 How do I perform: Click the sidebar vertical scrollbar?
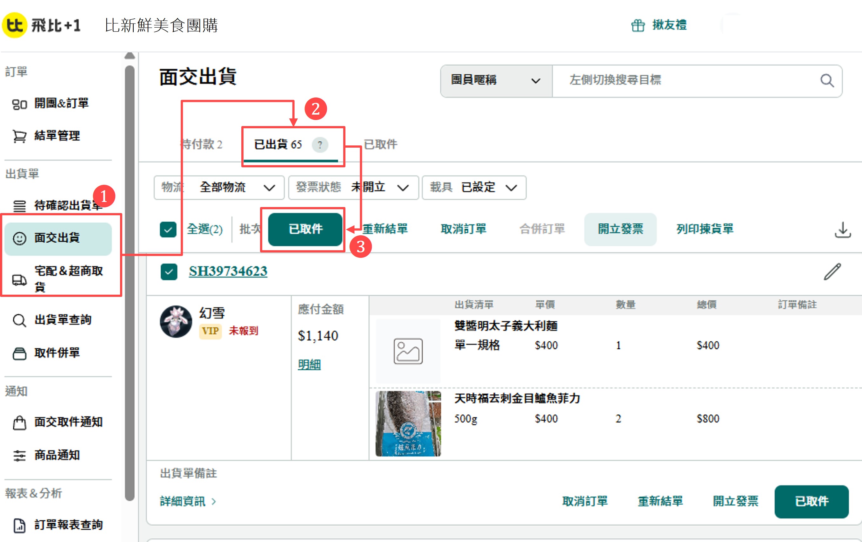[130, 283]
